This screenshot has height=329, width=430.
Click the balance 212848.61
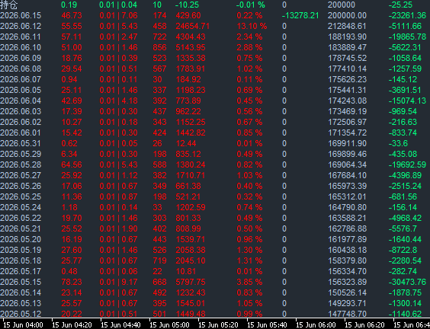[x=347, y=27]
